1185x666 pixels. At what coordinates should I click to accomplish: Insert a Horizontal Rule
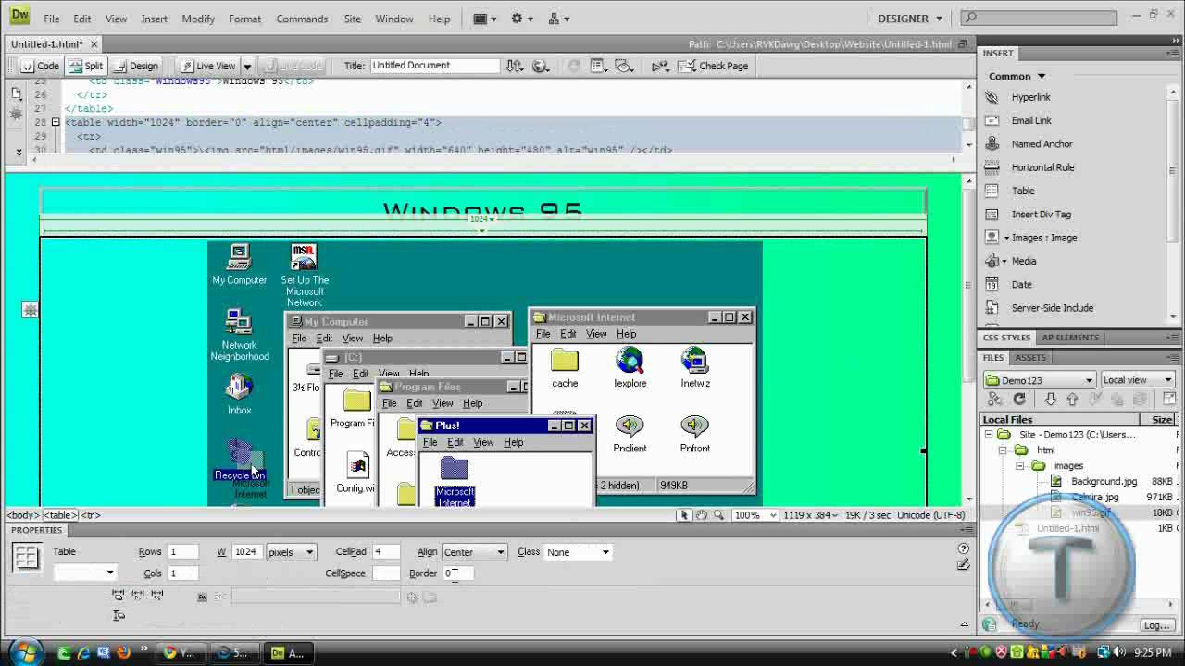(x=1042, y=167)
